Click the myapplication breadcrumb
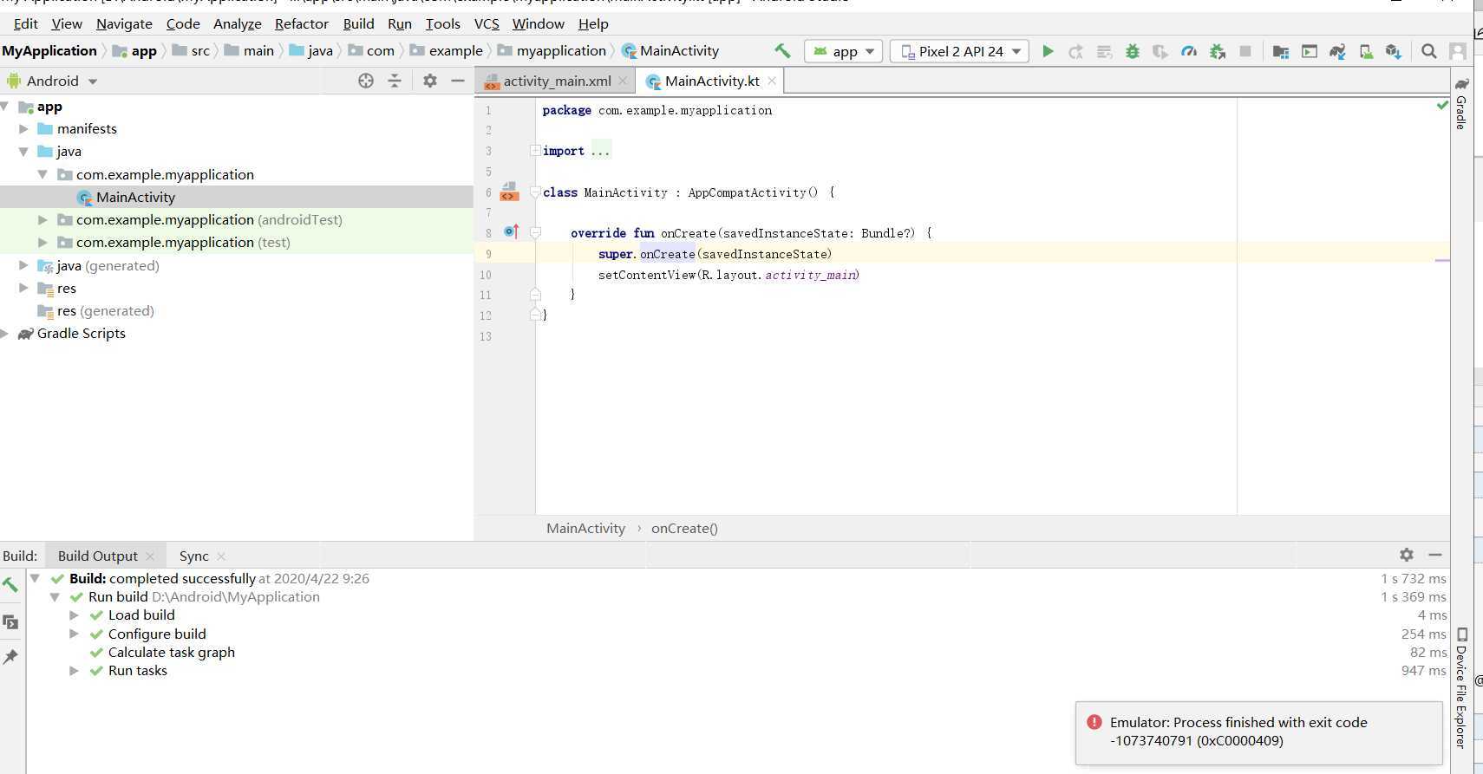This screenshot has height=774, width=1483. pos(561,50)
